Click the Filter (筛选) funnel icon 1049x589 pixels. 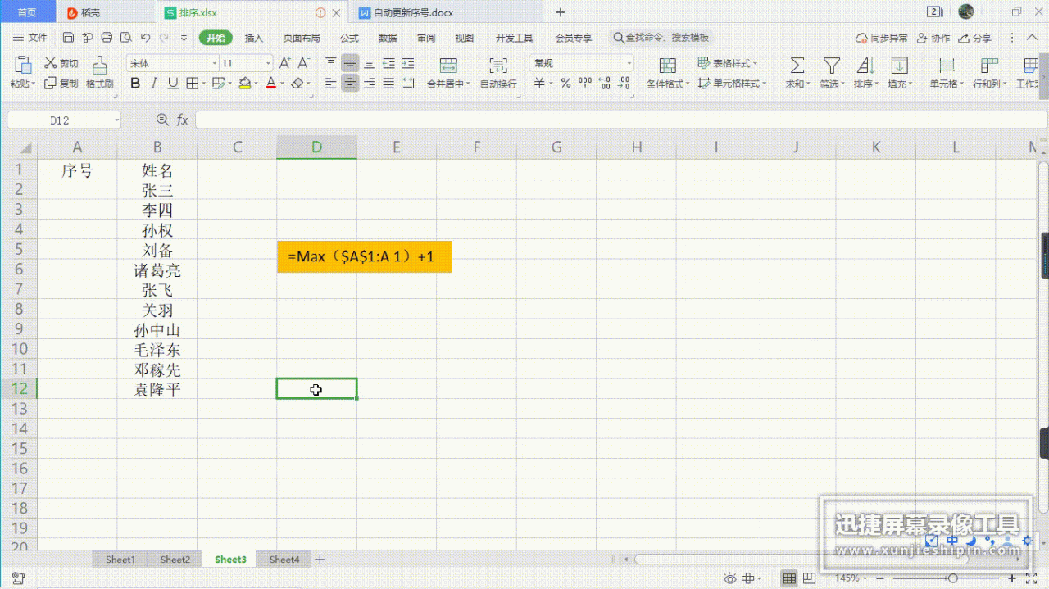832,66
